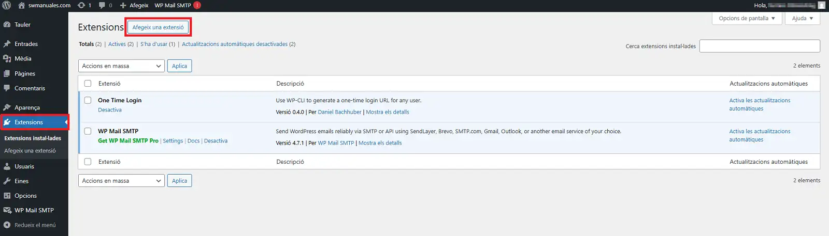The width and height of the screenshot is (829, 236).
Task: Check the One Time Login checkbox
Action: [88, 100]
